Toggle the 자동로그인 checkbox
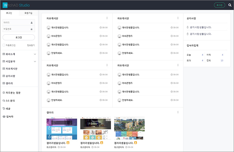This screenshot has height=152, width=234. click(x=4, y=45)
